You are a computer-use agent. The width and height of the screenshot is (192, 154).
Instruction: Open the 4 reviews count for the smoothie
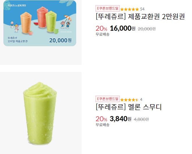[x=141, y=99]
